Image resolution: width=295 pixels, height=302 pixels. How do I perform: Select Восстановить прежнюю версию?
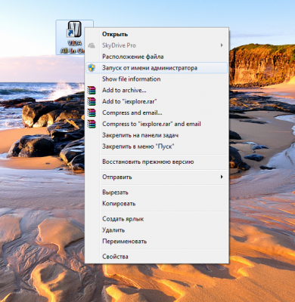tap(157, 162)
